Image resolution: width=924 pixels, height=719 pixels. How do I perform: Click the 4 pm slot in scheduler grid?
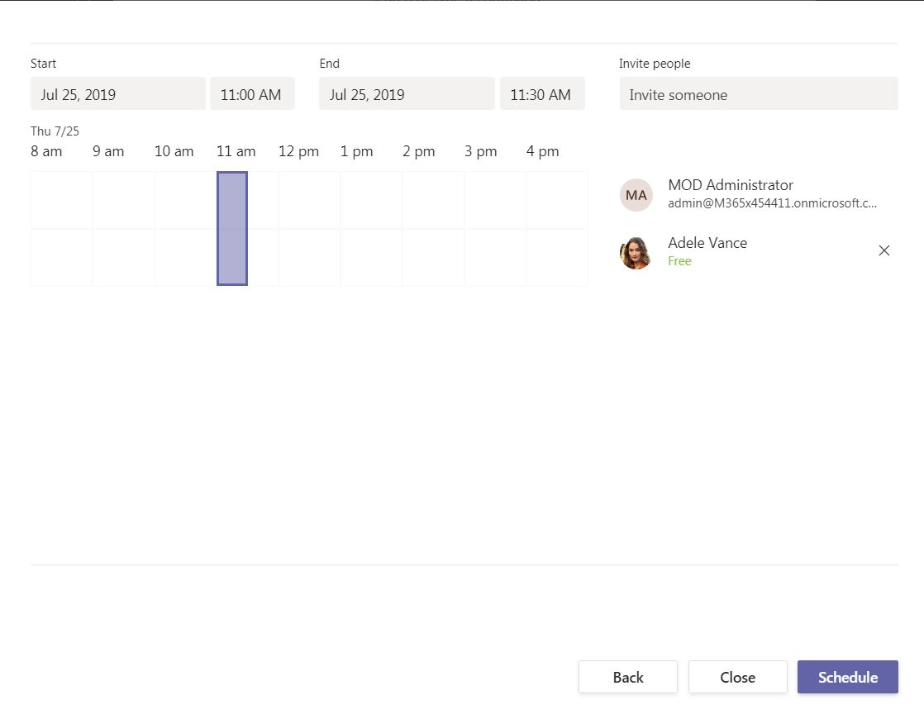pyautogui.click(x=557, y=228)
